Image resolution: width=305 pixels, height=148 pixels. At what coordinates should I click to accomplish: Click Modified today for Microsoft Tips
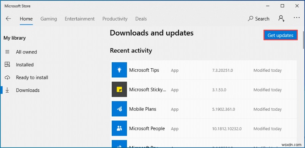268,70
